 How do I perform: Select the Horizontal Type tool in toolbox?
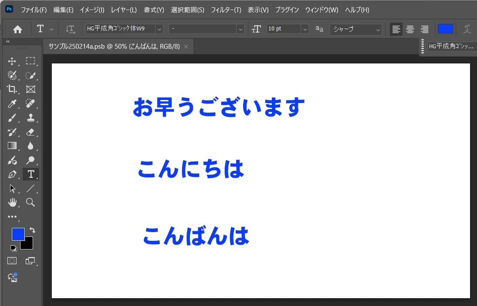click(x=31, y=174)
